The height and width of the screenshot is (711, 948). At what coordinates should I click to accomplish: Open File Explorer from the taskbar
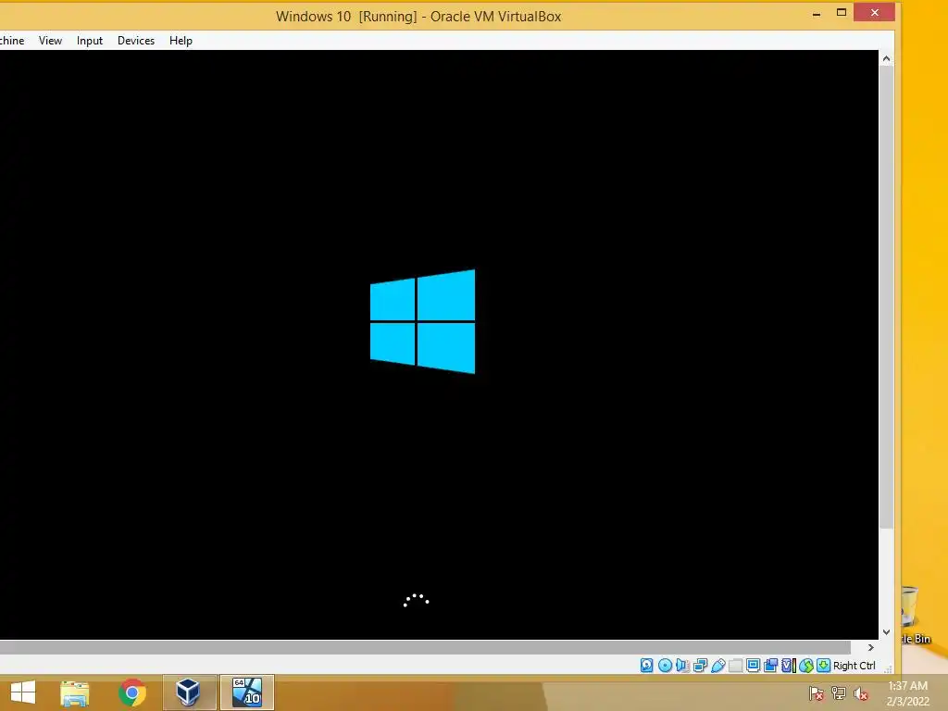click(x=75, y=692)
